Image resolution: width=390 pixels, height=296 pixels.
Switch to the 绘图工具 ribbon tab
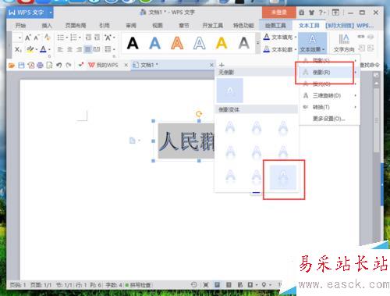(275, 25)
